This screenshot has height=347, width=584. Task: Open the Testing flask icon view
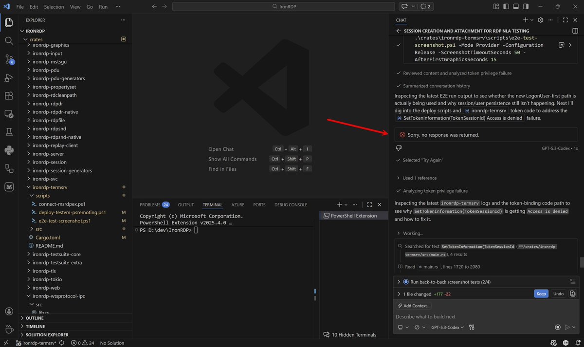pyautogui.click(x=9, y=132)
